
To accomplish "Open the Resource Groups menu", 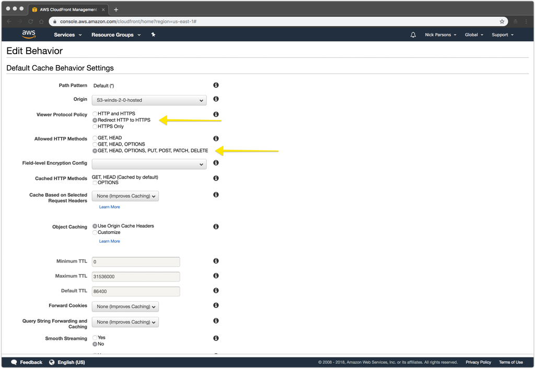I will (115, 35).
